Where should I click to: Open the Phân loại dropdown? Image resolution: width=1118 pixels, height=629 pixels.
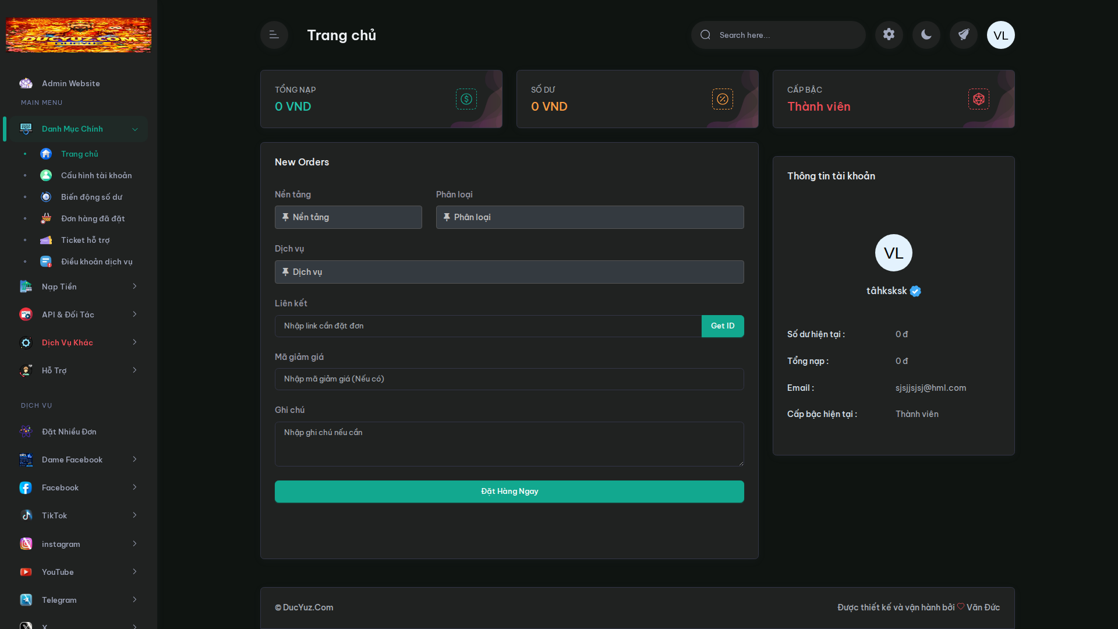click(x=590, y=217)
